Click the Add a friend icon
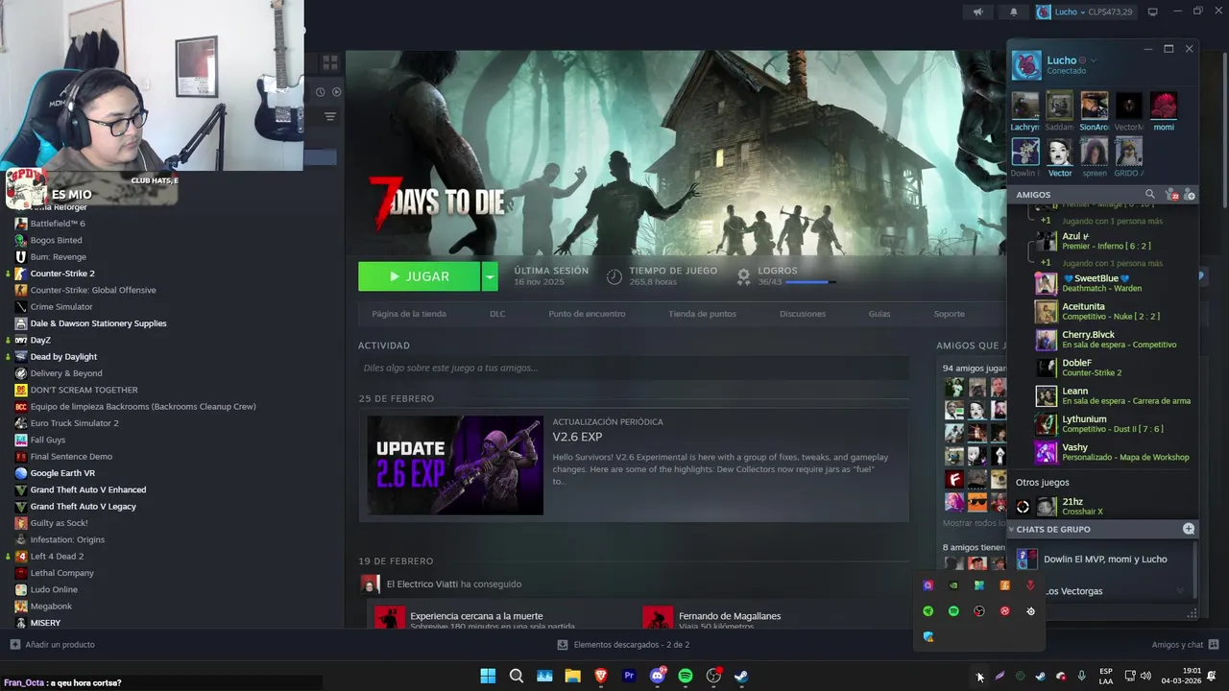This screenshot has height=691, width=1229. 1190,195
